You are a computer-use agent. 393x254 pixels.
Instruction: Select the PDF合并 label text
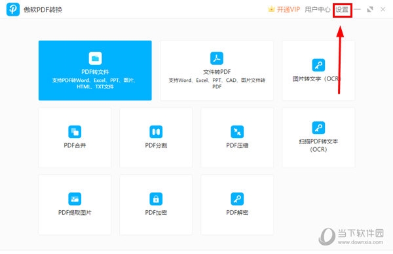(x=75, y=145)
